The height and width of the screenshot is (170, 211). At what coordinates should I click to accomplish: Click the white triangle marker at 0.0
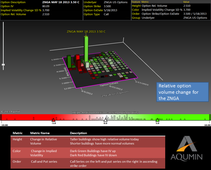click(105, 120)
